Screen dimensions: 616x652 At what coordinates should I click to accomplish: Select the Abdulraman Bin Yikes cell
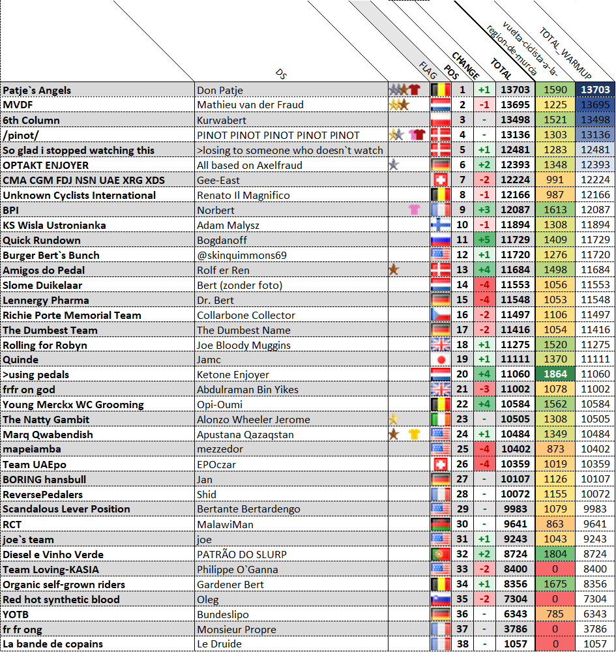click(291, 389)
